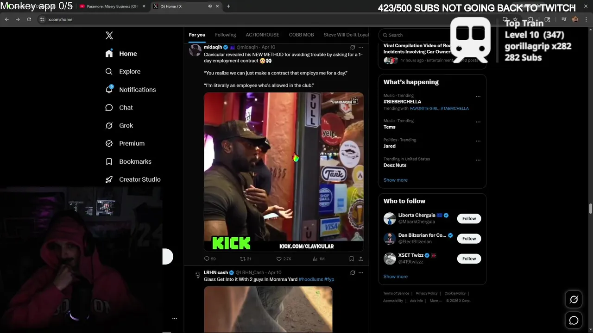Close the Home / X browser tab
This screenshot has height=333, width=593.
pos(218,6)
